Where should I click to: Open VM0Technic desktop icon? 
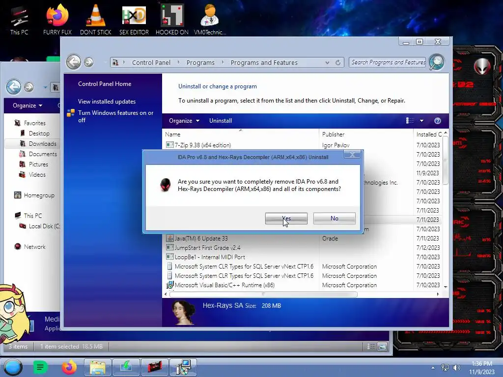210,20
